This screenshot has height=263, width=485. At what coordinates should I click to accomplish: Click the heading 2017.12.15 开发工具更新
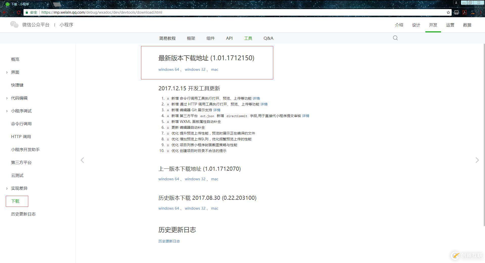189,88
